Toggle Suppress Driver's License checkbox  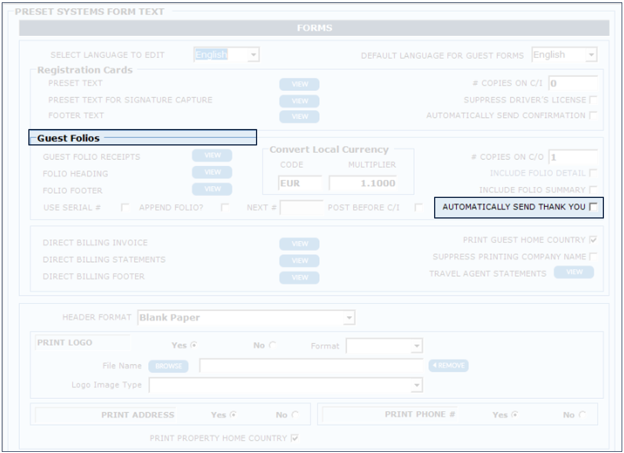pyautogui.click(x=593, y=100)
